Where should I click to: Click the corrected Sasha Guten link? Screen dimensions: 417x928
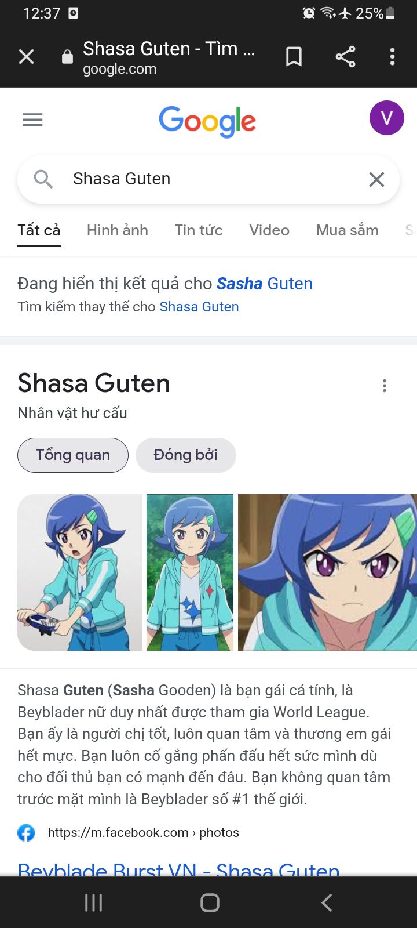[265, 284]
